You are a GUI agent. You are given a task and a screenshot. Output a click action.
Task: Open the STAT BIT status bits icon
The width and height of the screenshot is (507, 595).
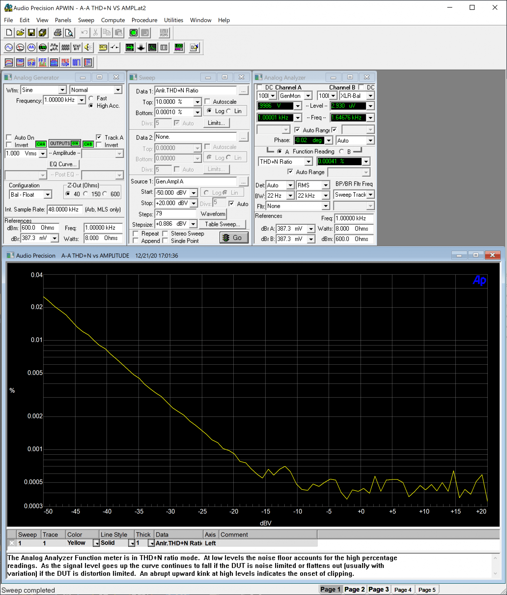pos(77,47)
